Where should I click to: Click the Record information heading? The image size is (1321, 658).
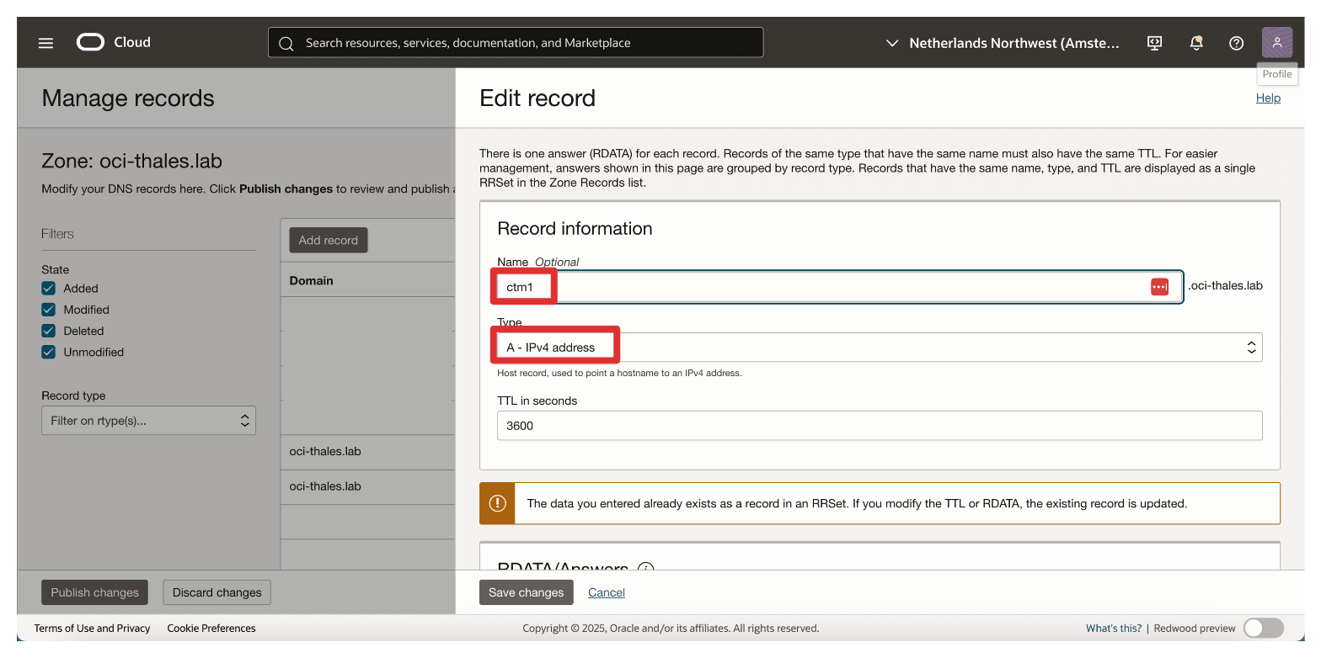[575, 229]
